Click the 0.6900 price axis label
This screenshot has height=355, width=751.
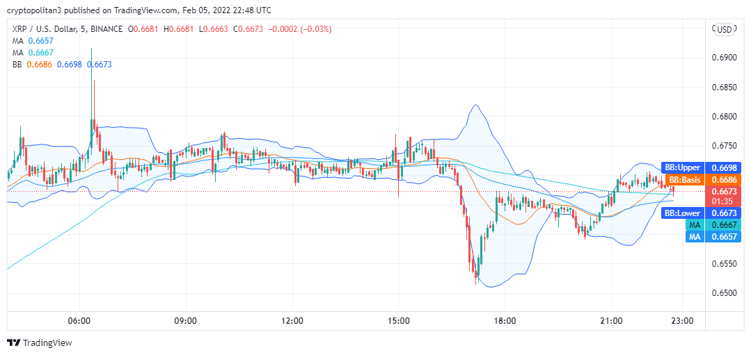[723, 58]
